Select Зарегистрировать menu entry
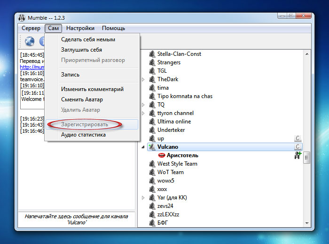This screenshot has height=244, width=329. [92, 124]
